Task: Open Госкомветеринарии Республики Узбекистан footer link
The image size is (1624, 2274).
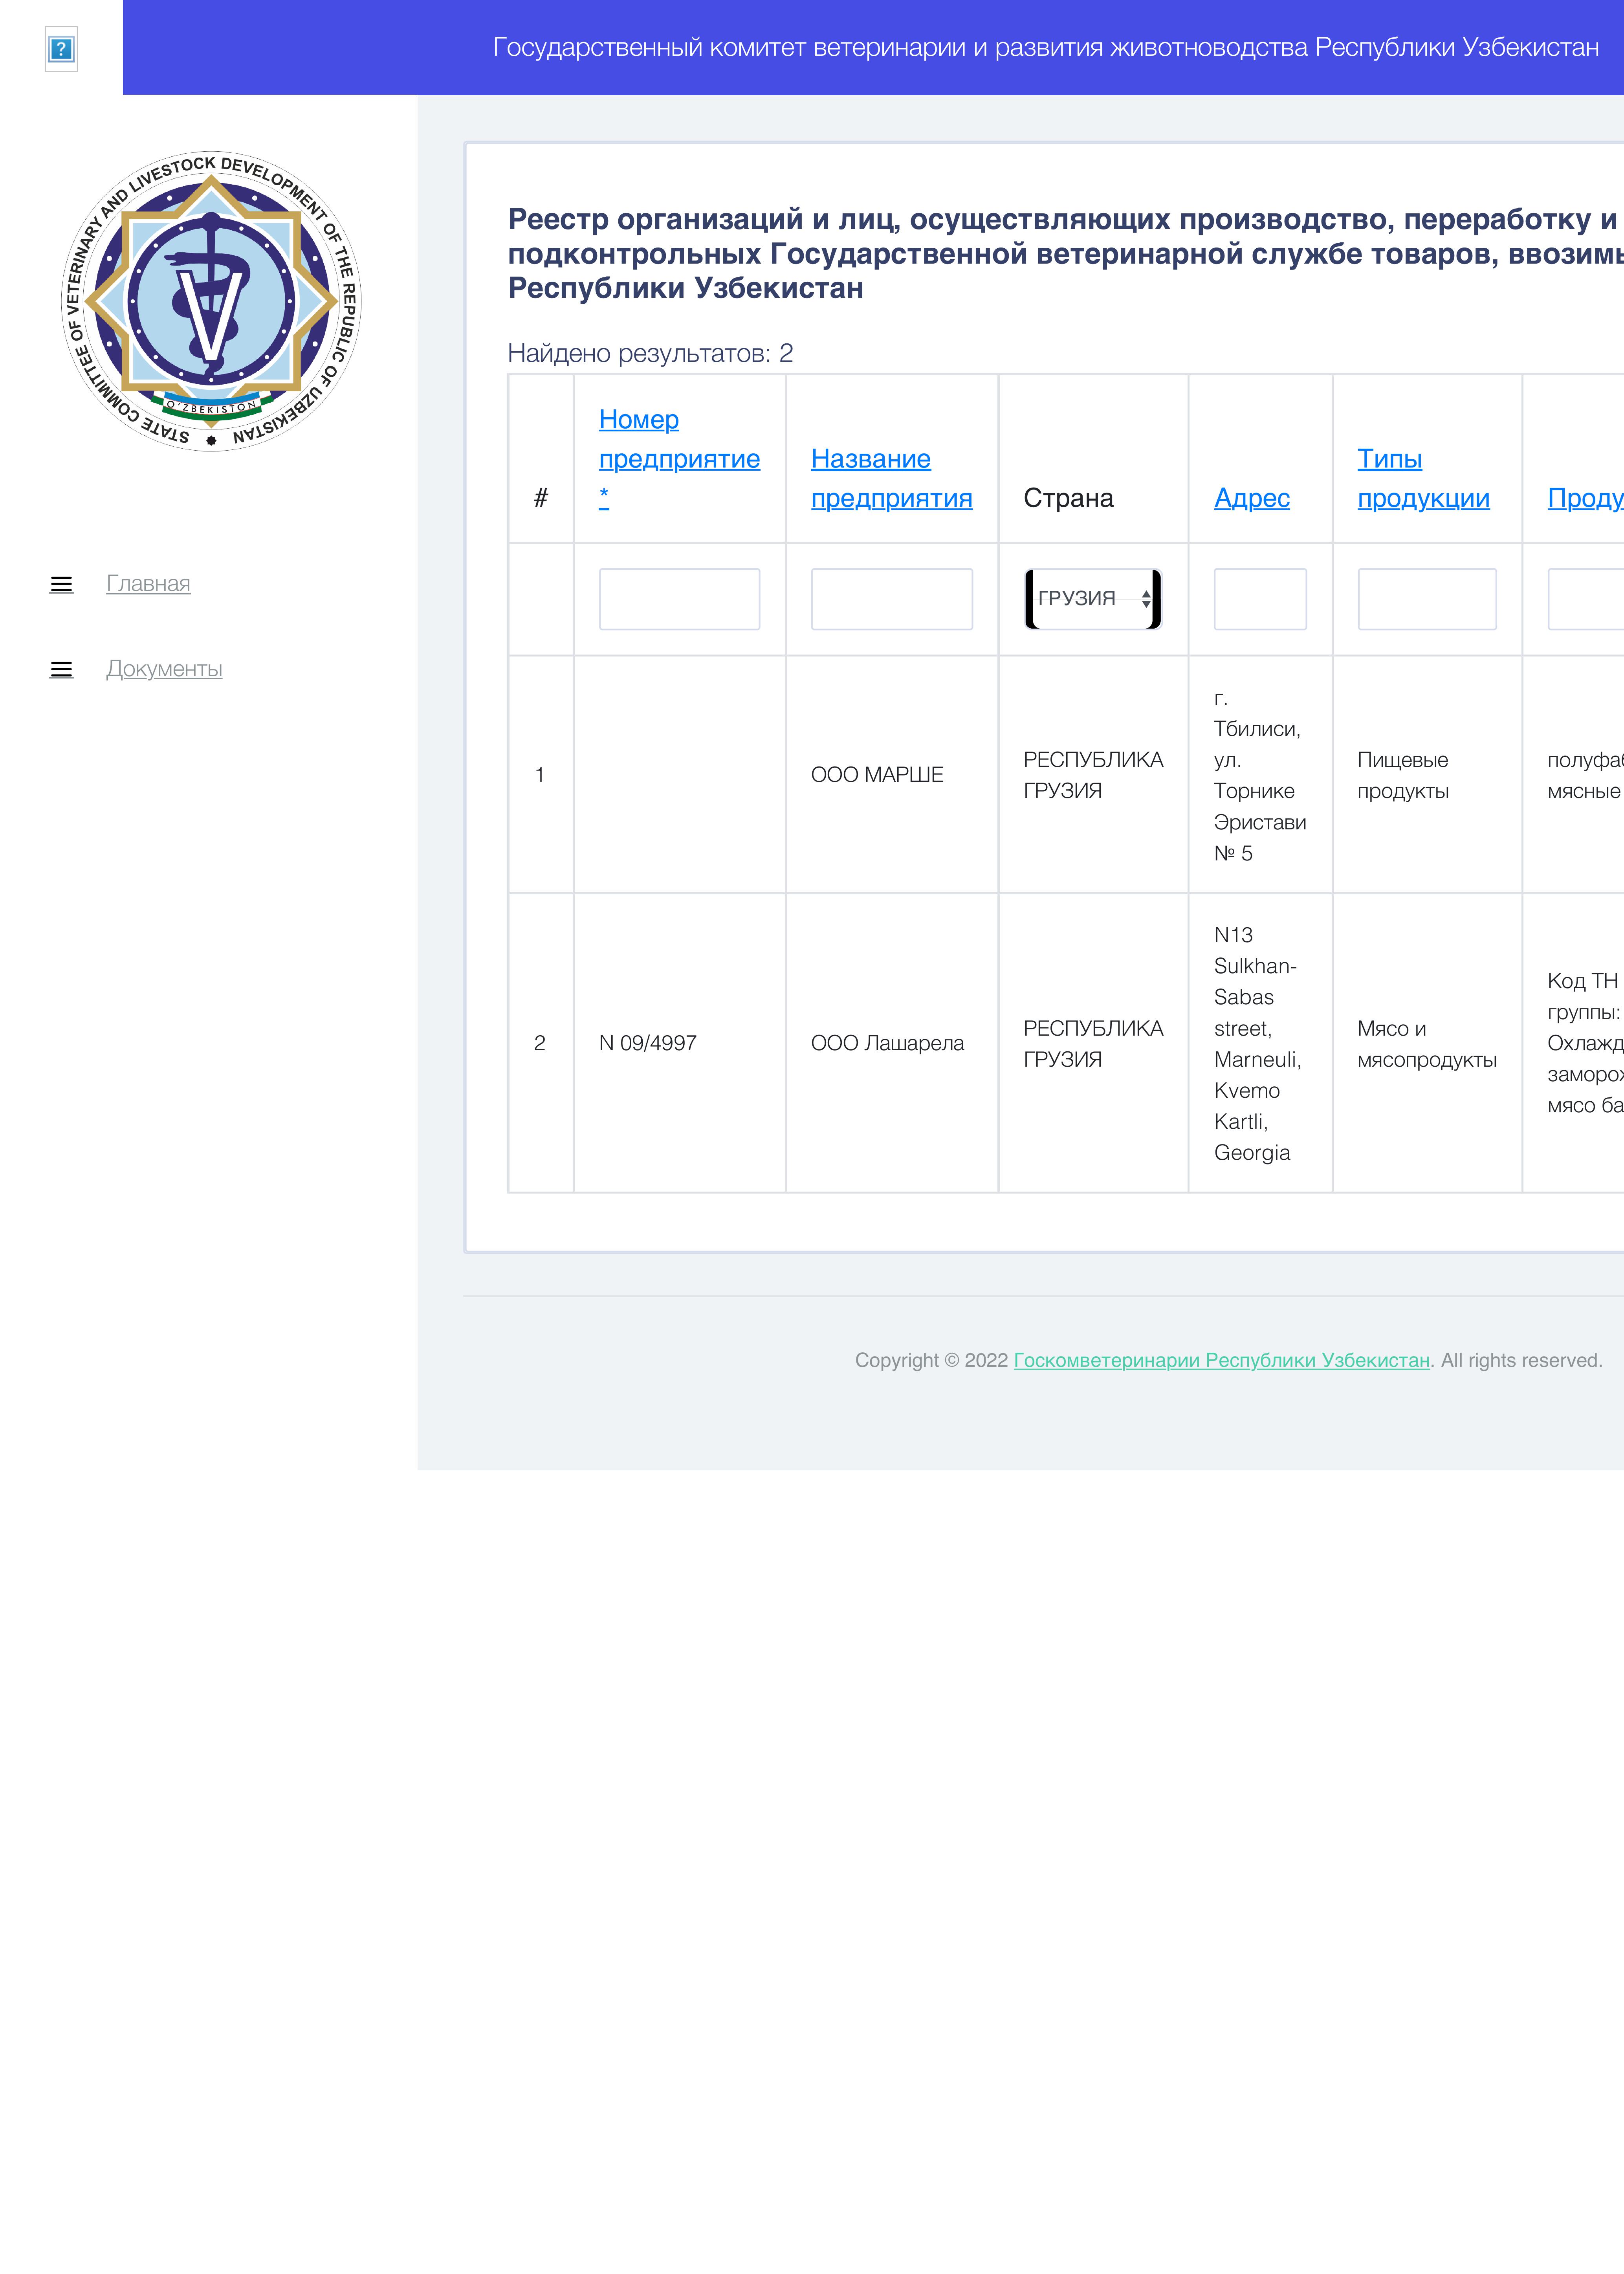Action: tap(1221, 1360)
